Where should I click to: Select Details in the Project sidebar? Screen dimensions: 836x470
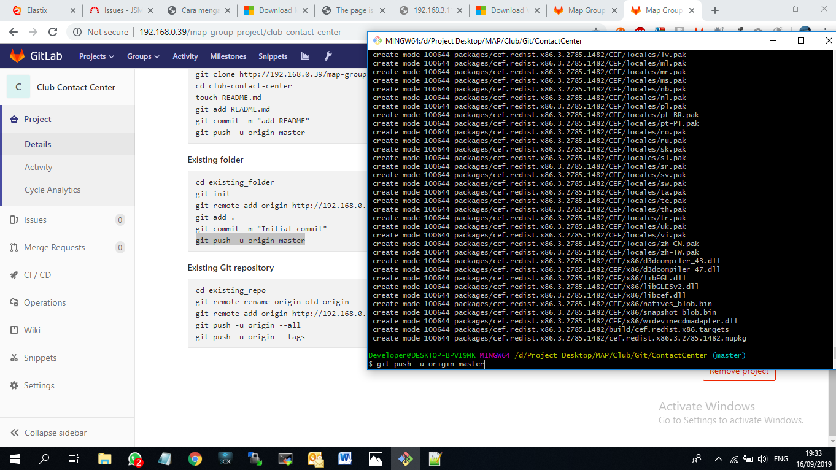point(38,144)
